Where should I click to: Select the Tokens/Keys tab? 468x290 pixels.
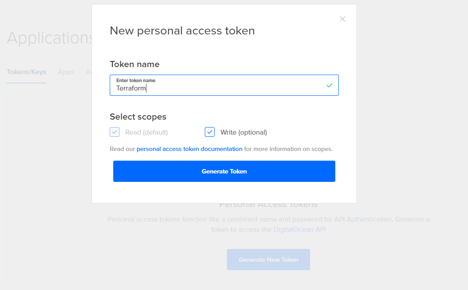point(26,72)
